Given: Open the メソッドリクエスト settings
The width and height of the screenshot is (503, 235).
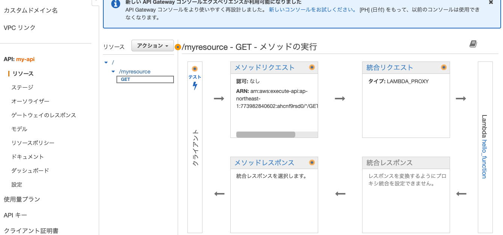Looking at the screenshot, I should (264, 67).
